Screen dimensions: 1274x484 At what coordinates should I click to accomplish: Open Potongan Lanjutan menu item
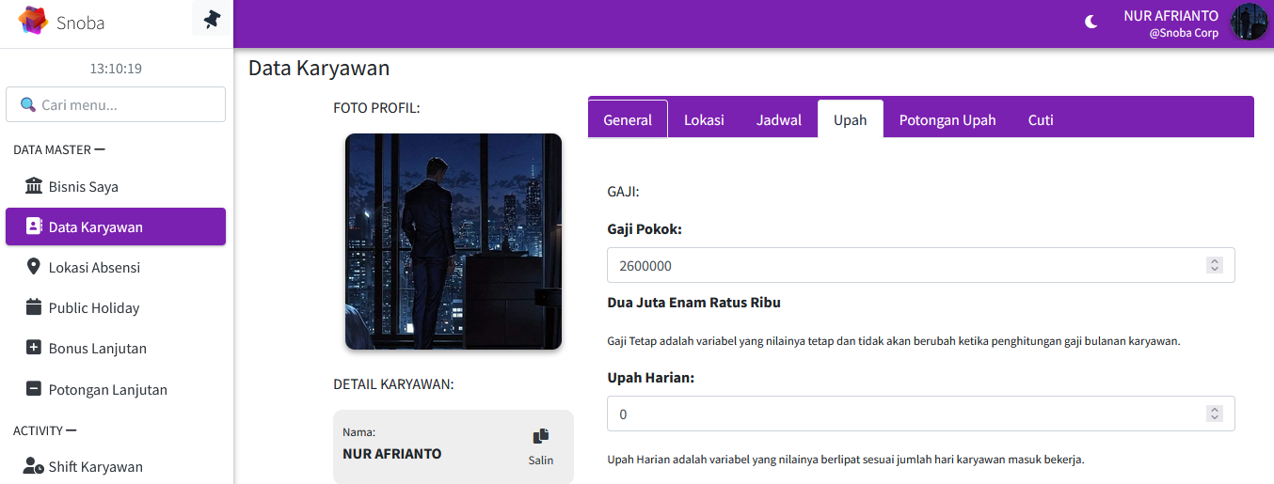(x=116, y=389)
